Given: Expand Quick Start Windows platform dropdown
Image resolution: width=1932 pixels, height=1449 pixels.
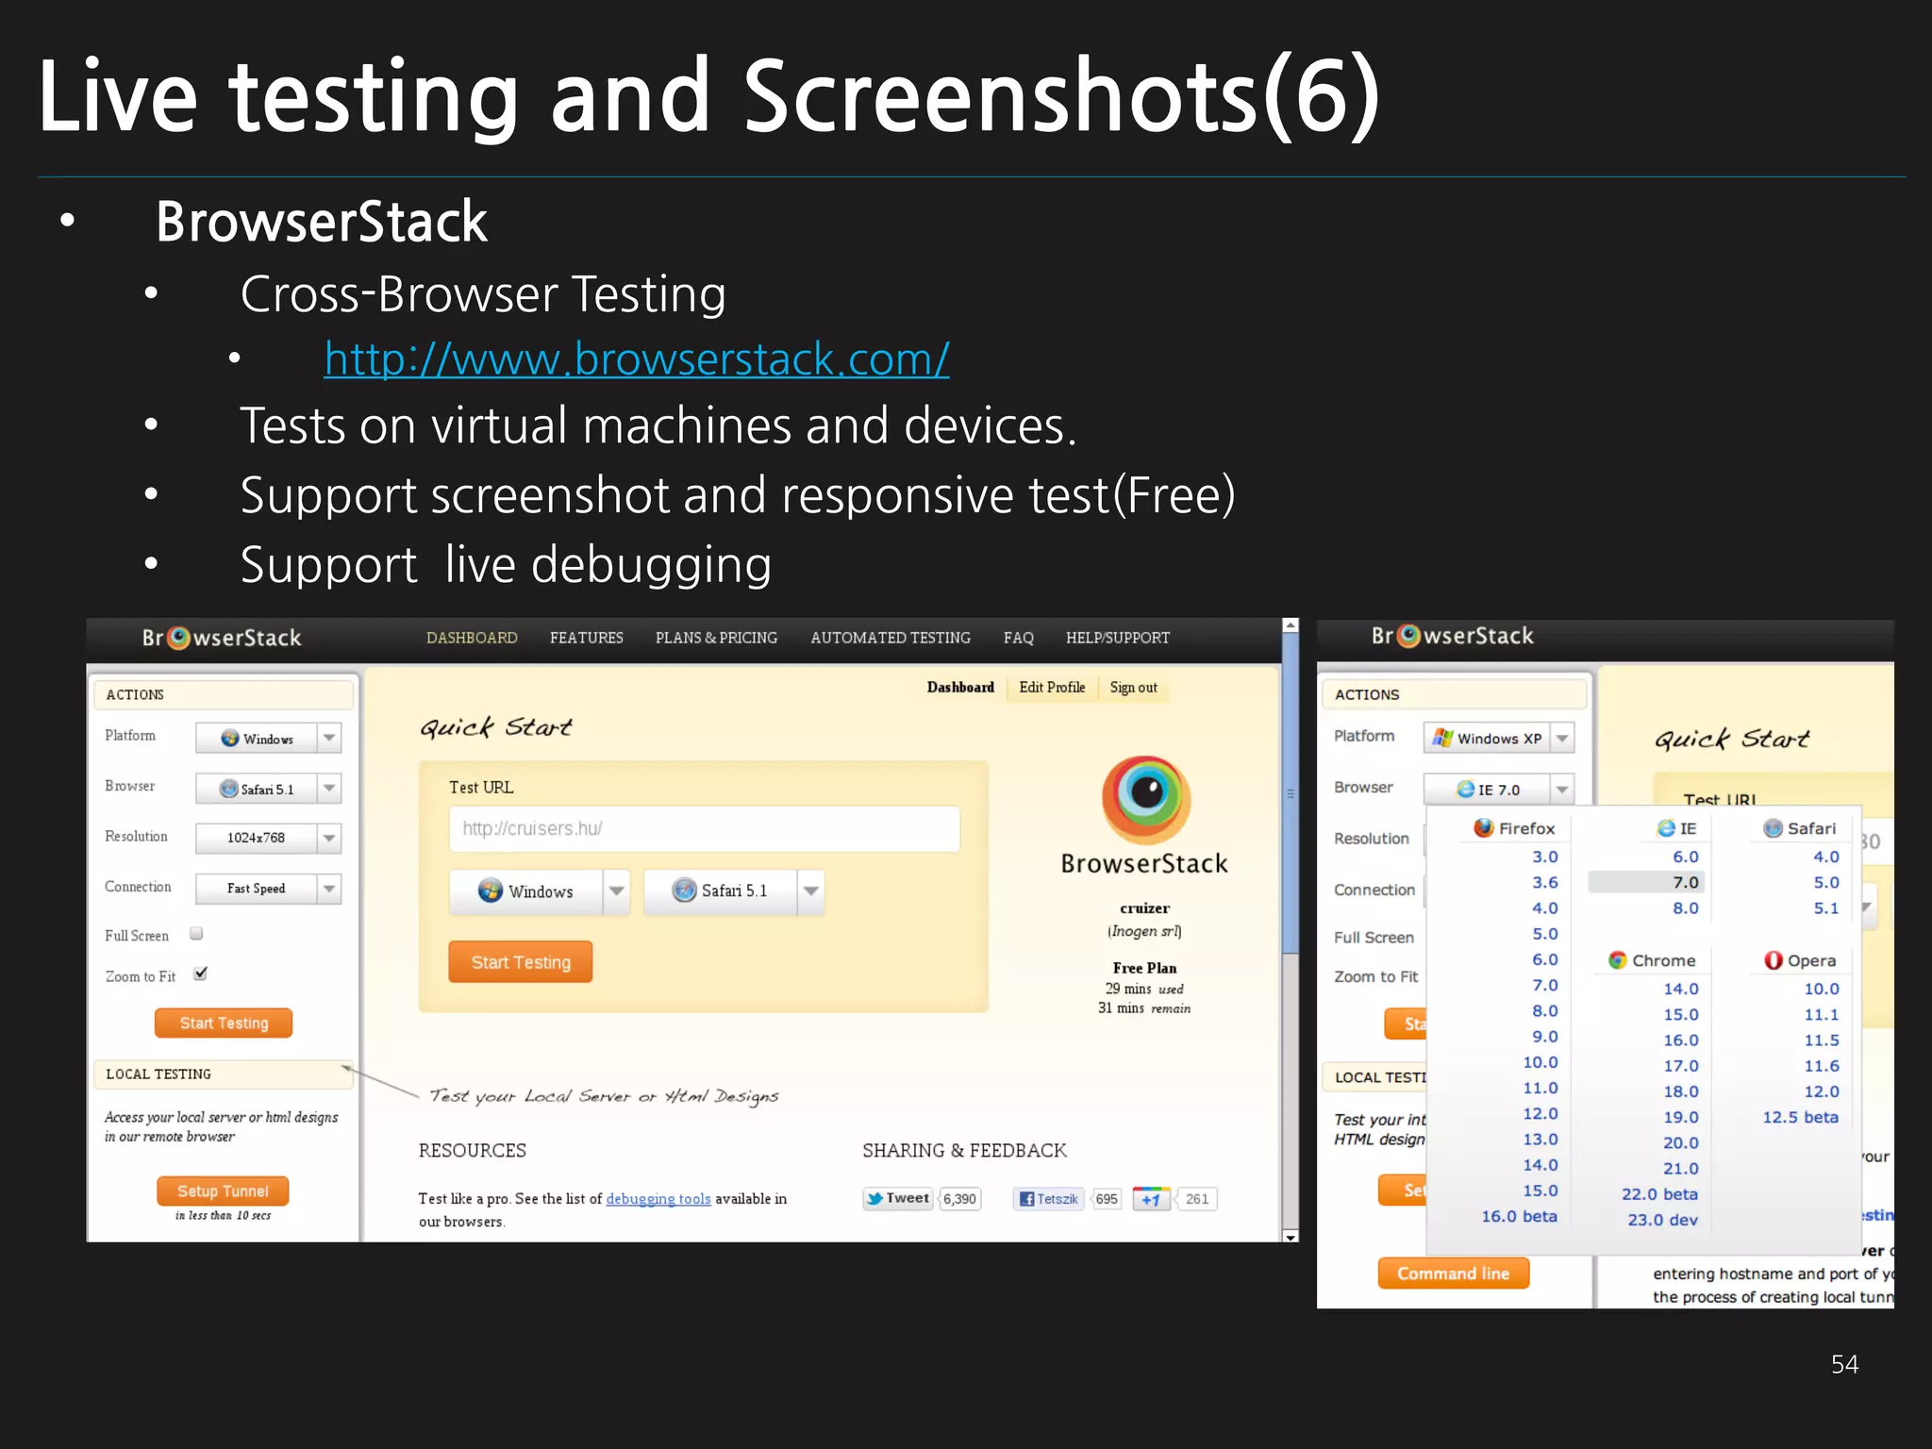Looking at the screenshot, I should [x=616, y=891].
